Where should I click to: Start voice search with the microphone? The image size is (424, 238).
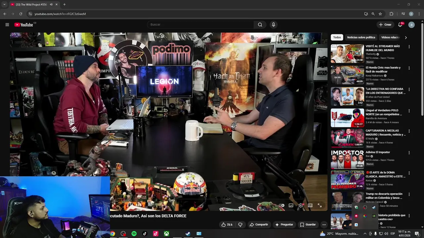[x=273, y=25]
